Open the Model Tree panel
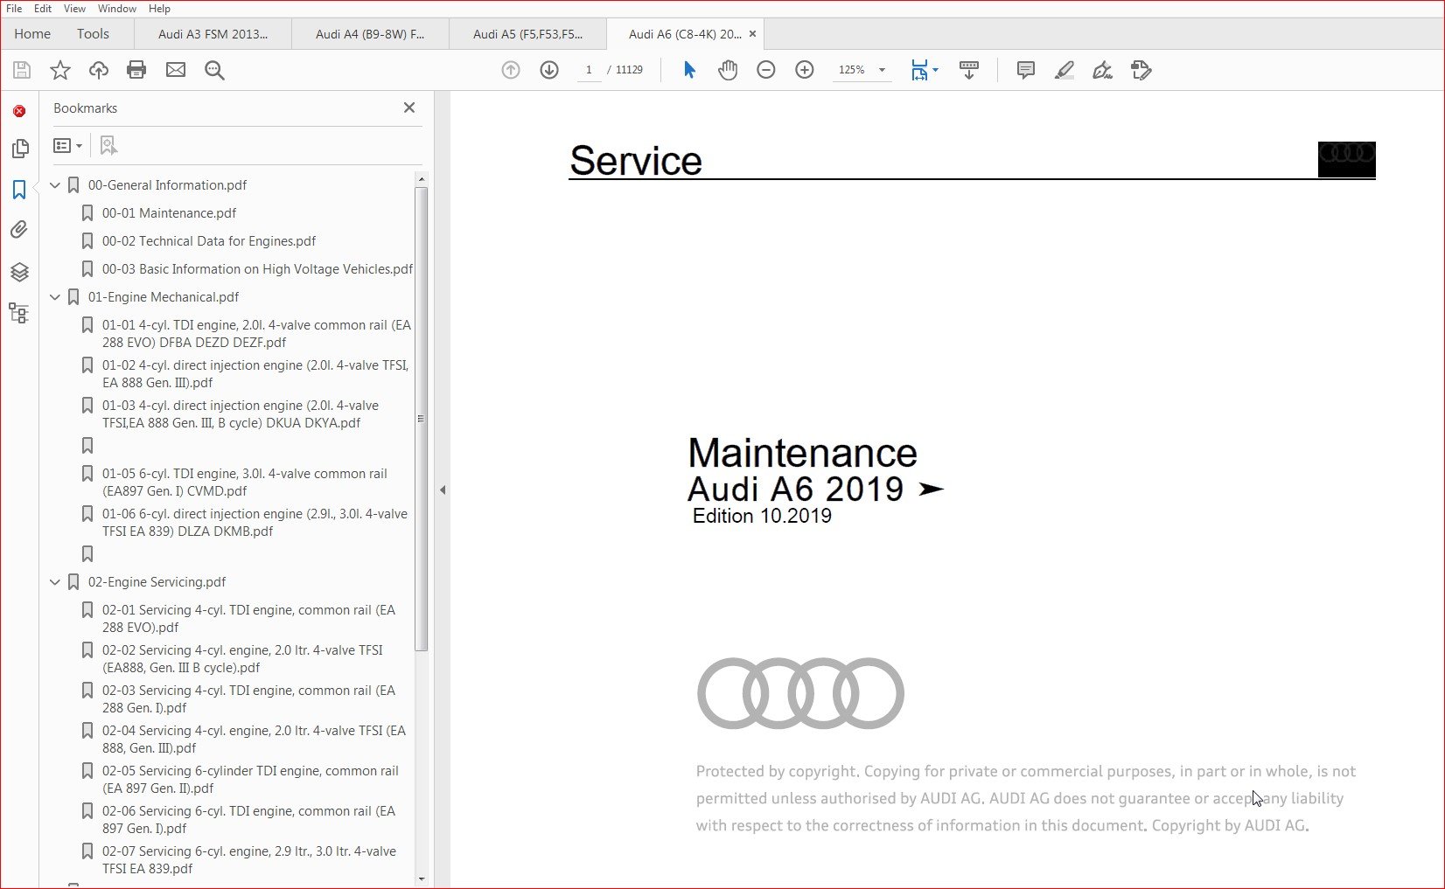Screen dimensions: 1445x889 19,313
